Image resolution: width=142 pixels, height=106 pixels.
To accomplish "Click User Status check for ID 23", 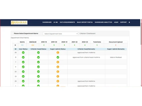I will tap(23, 76).
